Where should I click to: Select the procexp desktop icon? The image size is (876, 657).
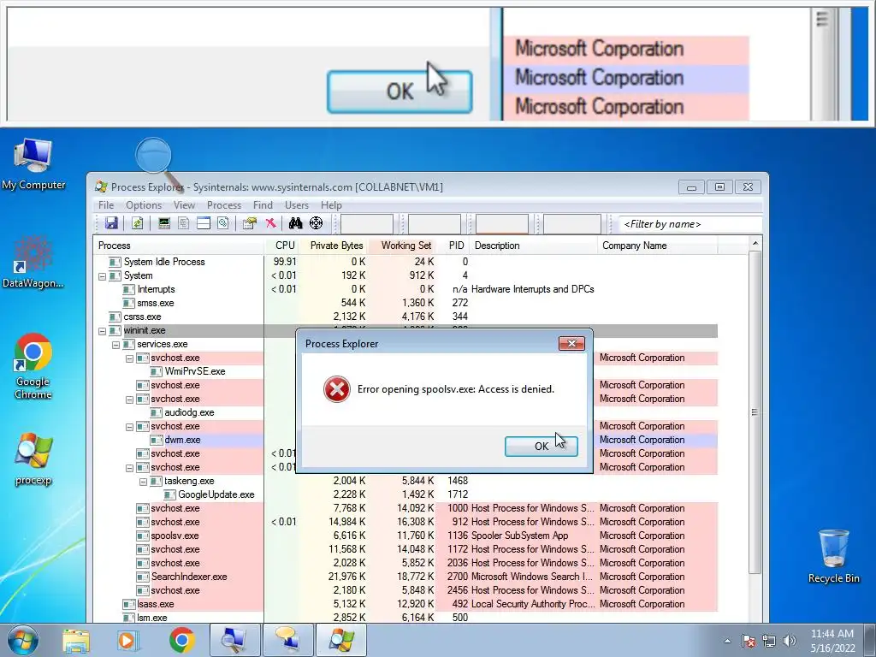[33, 459]
